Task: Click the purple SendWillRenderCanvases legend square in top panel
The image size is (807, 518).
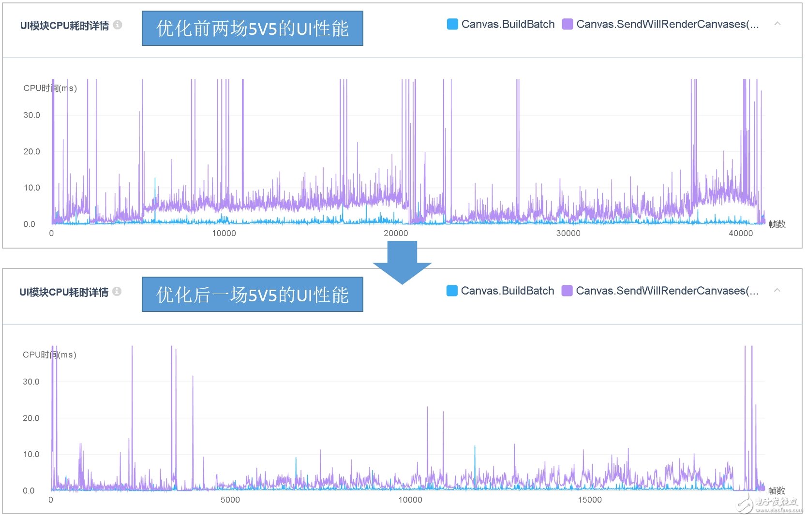Action: [x=568, y=24]
